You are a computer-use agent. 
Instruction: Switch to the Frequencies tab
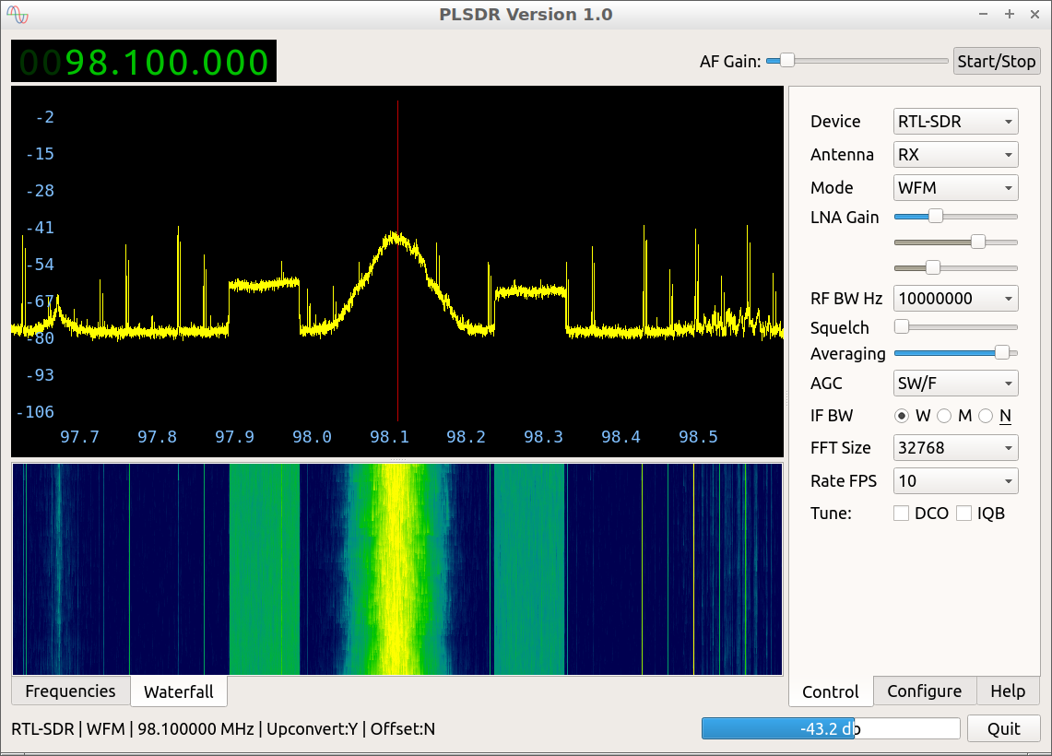[x=71, y=691]
